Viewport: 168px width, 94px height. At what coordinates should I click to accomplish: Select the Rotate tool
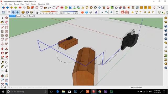(x=2, y=53)
